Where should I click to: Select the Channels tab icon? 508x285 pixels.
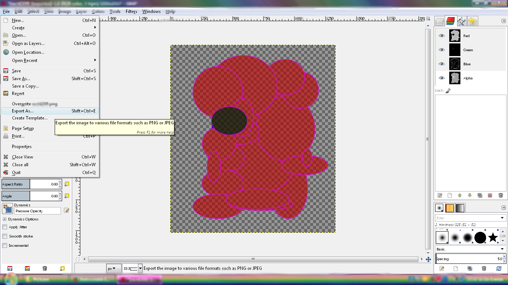pos(451,21)
